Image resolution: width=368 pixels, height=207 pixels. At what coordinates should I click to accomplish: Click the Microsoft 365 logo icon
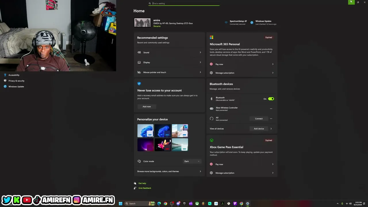pyautogui.click(x=212, y=37)
